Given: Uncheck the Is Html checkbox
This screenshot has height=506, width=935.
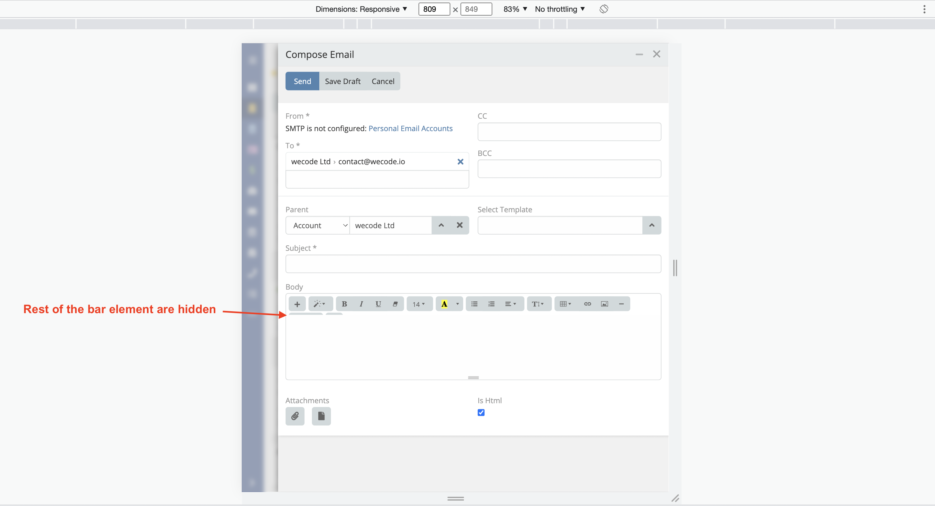Looking at the screenshot, I should pyautogui.click(x=481, y=413).
